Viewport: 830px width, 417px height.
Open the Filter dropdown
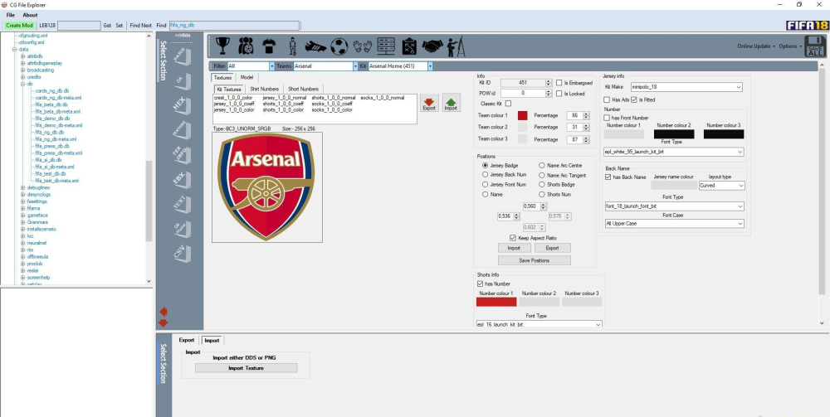272,66
